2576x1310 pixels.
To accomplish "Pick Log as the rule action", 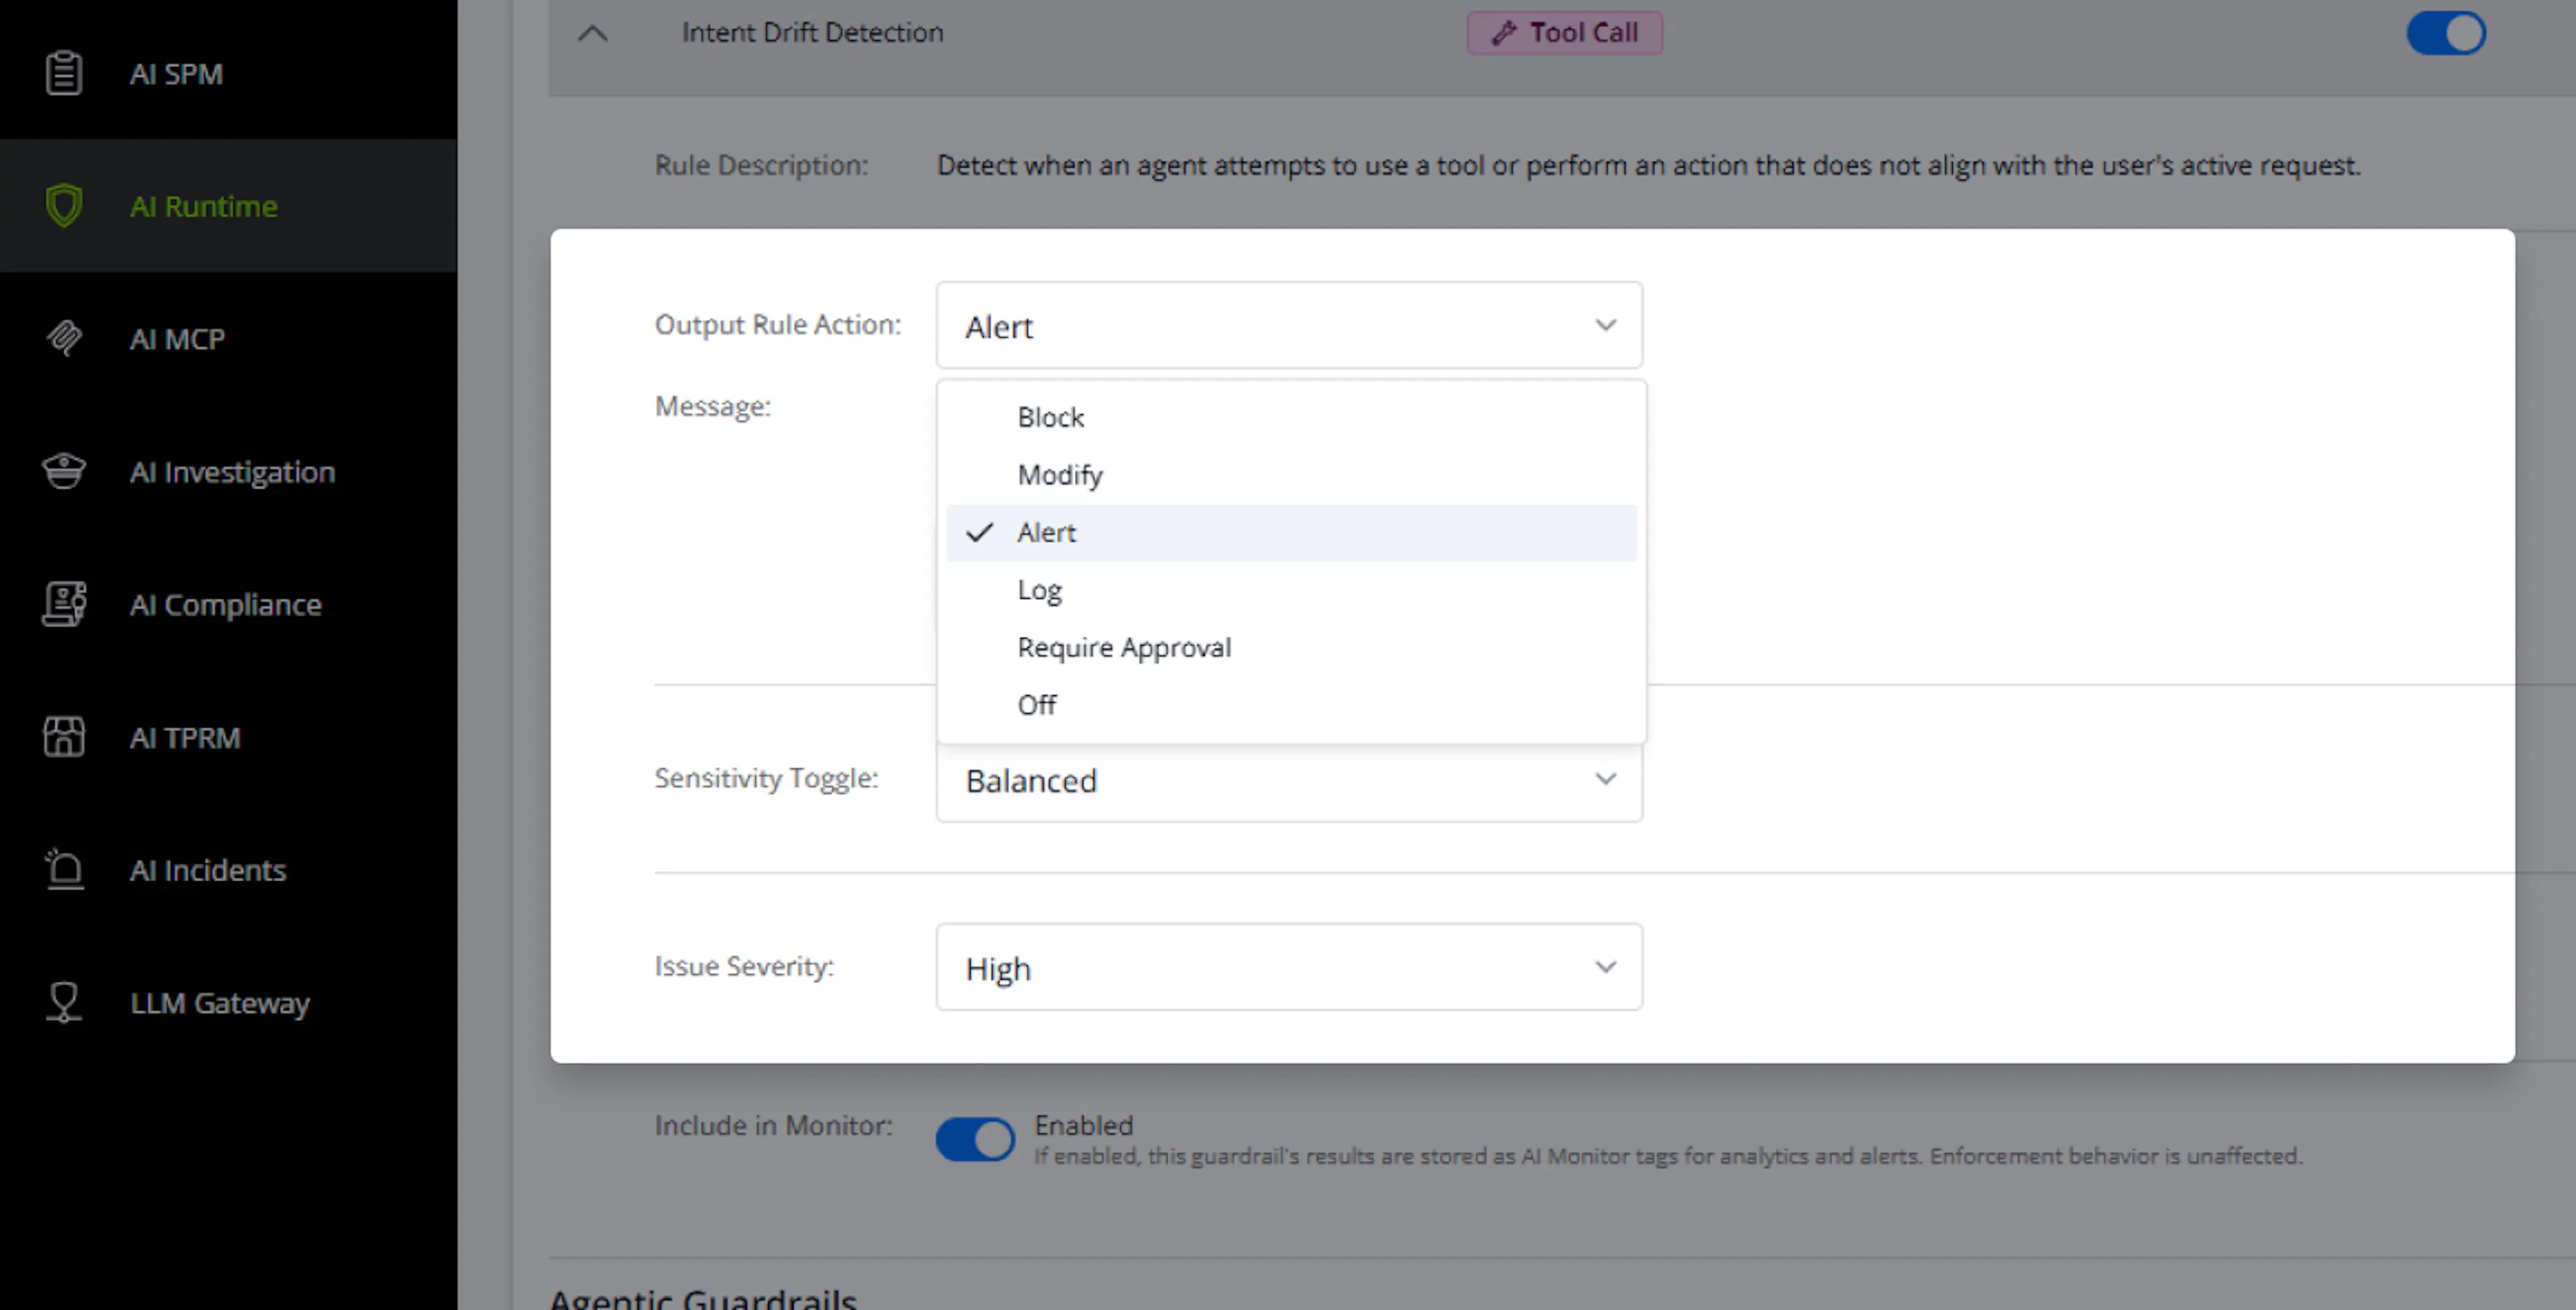I will [x=1291, y=591].
